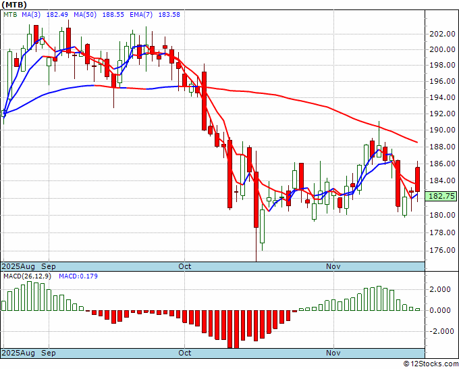The height and width of the screenshot is (369, 459).
Task: Click the EMA(7) value 183.58
Action: pos(169,14)
